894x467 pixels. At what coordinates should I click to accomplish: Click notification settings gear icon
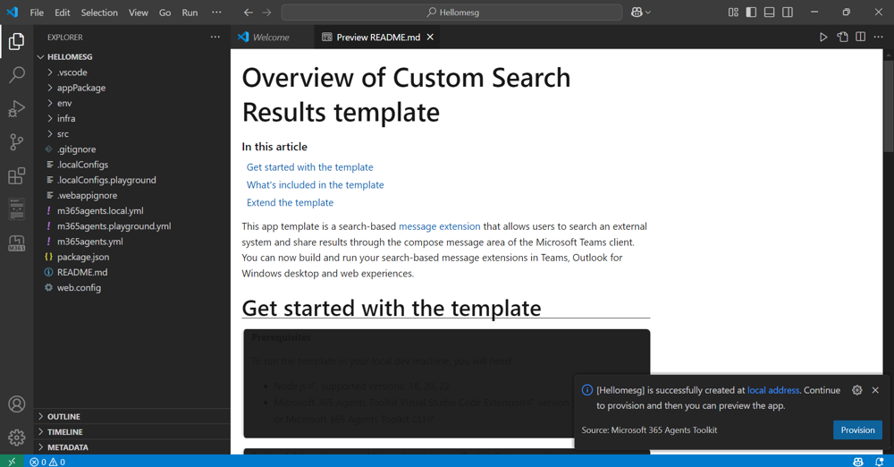[857, 390]
